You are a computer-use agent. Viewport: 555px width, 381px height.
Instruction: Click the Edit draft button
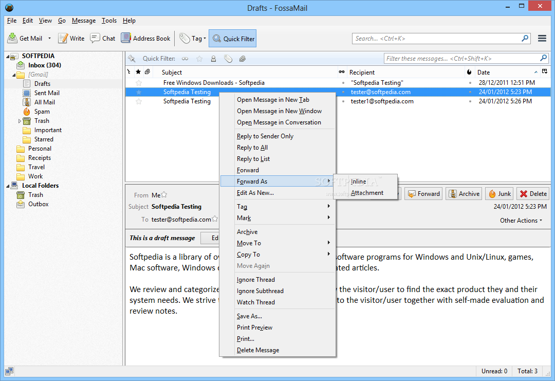(x=210, y=238)
